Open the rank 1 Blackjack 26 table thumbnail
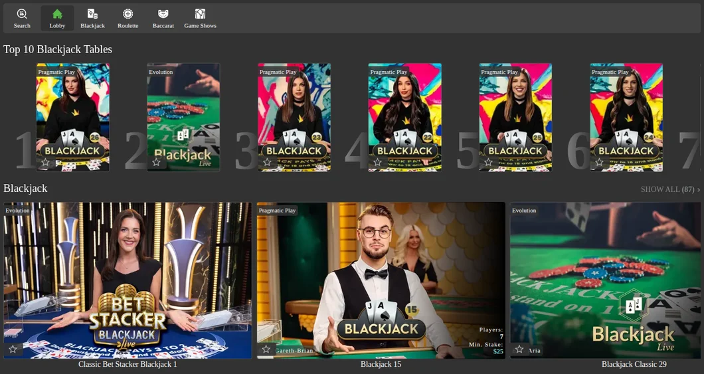Screen dimensions: 704x374 point(73,117)
